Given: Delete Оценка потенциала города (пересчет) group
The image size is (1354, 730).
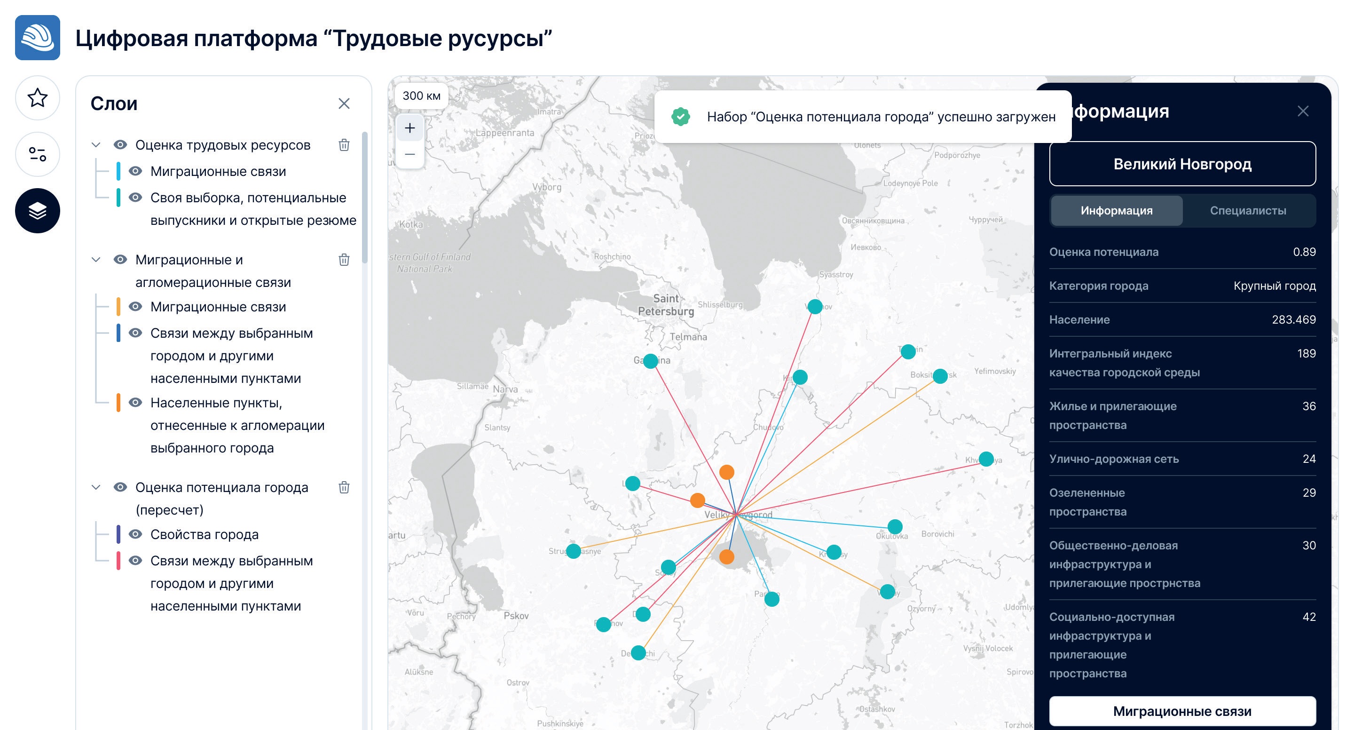Looking at the screenshot, I should (344, 487).
